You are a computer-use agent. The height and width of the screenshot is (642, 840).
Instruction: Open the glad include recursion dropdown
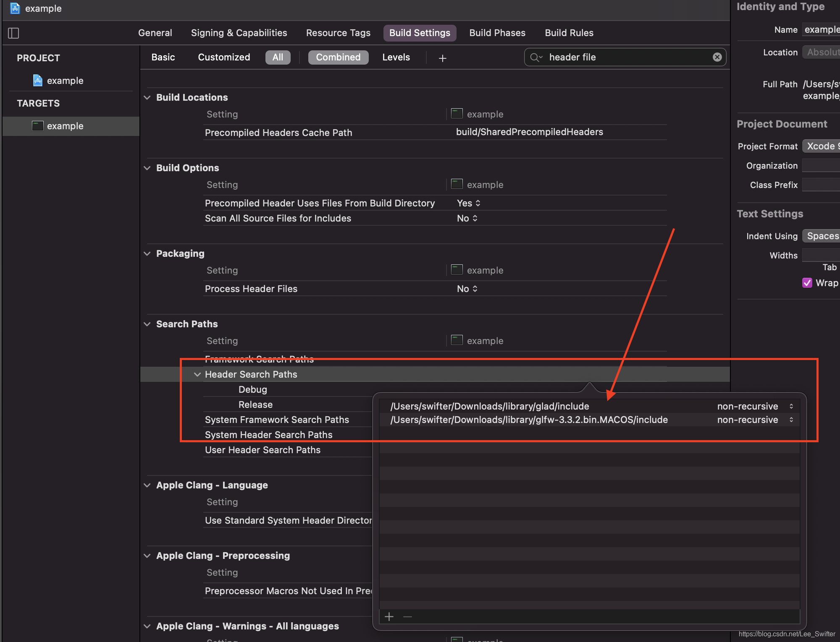791,406
